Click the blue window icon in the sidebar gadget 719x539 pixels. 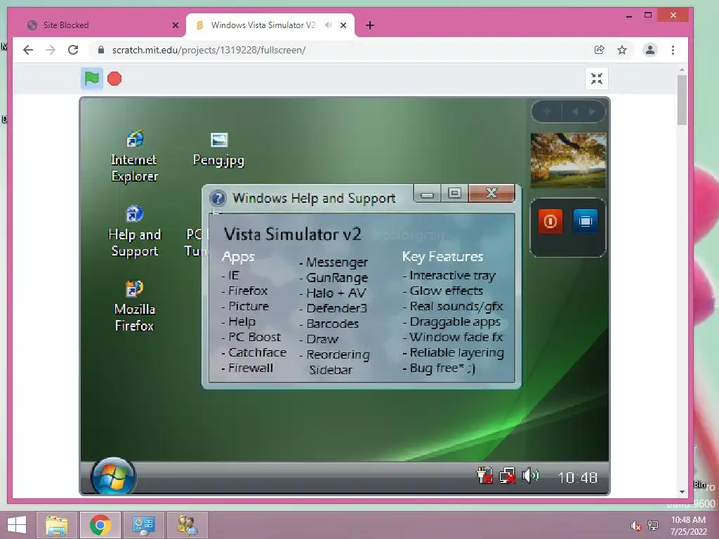pyautogui.click(x=586, y=221)
